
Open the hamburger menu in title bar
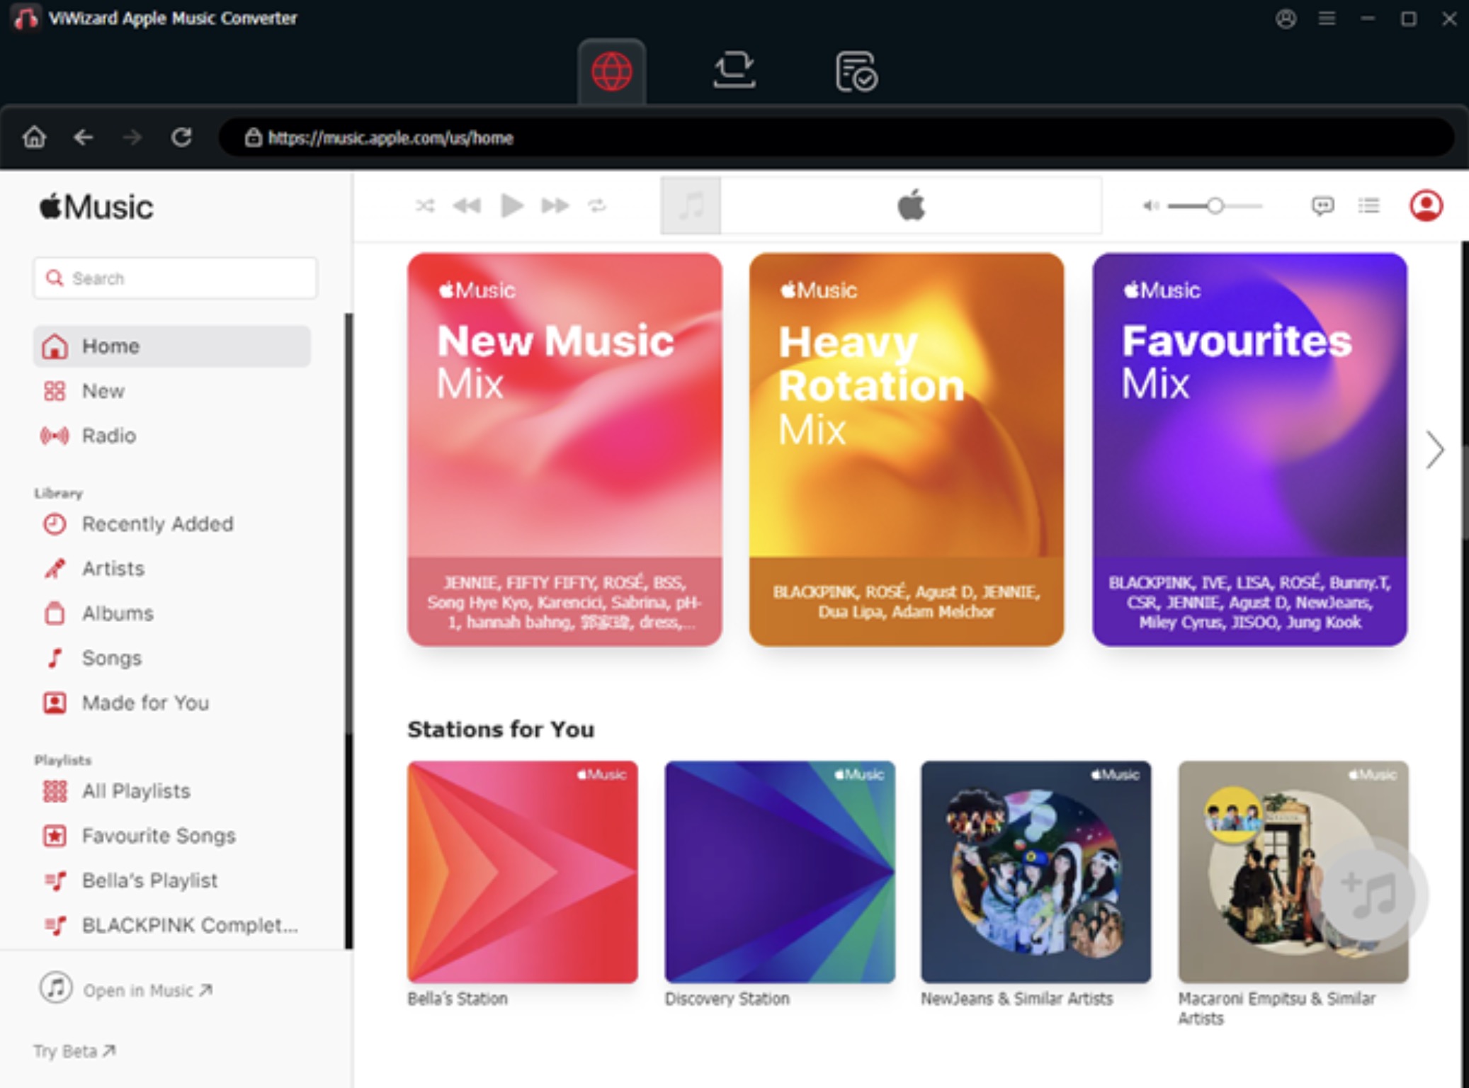pos(1327,18)
